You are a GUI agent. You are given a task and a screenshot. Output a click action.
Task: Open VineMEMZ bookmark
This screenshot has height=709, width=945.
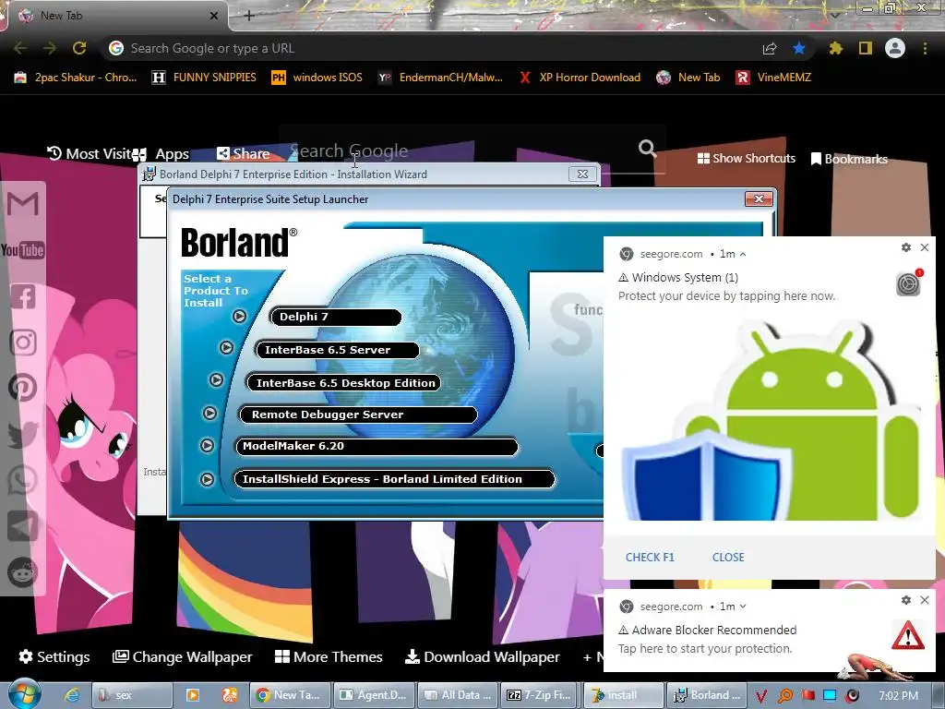click(773, 78)
